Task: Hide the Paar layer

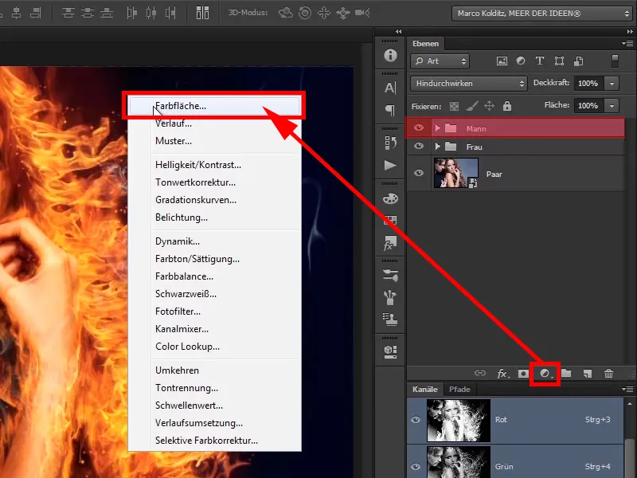Action: tap(419, 173)
